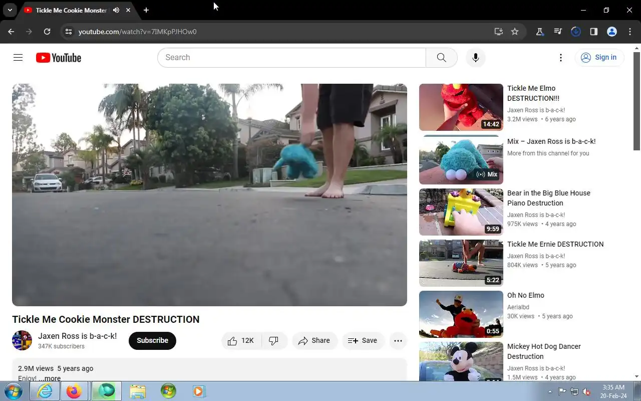Start voice search with microphone icon
The image size is (641, 401).
[x=475, y=58]
